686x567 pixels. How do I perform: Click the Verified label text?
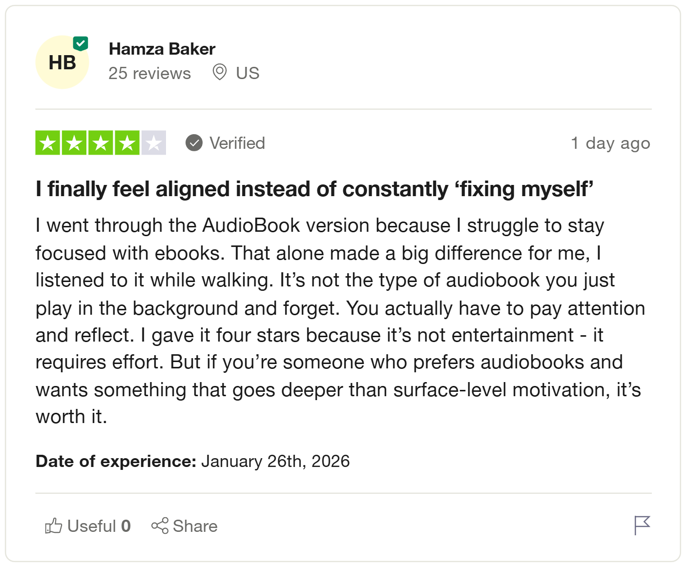(x=237, y=143)
